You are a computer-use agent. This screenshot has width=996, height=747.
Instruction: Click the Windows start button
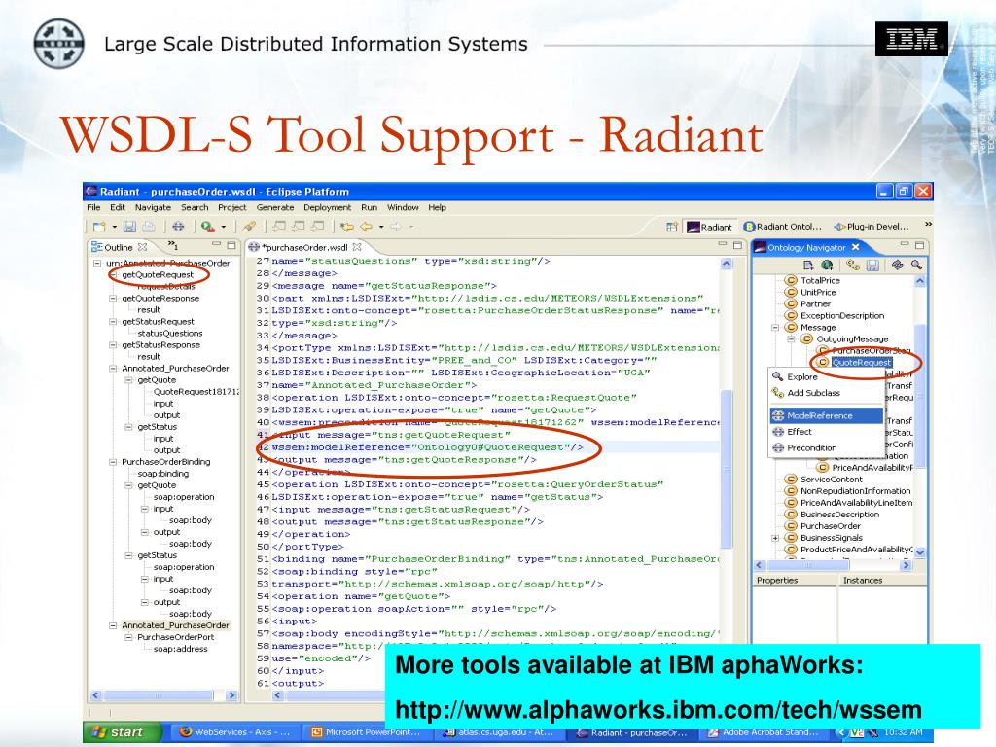click(x=122, y=731)
